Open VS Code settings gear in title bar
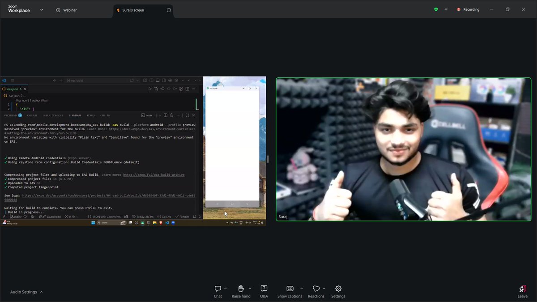Image resolution: width=537 pixels, height=302 pixels. tap(176, 81)
